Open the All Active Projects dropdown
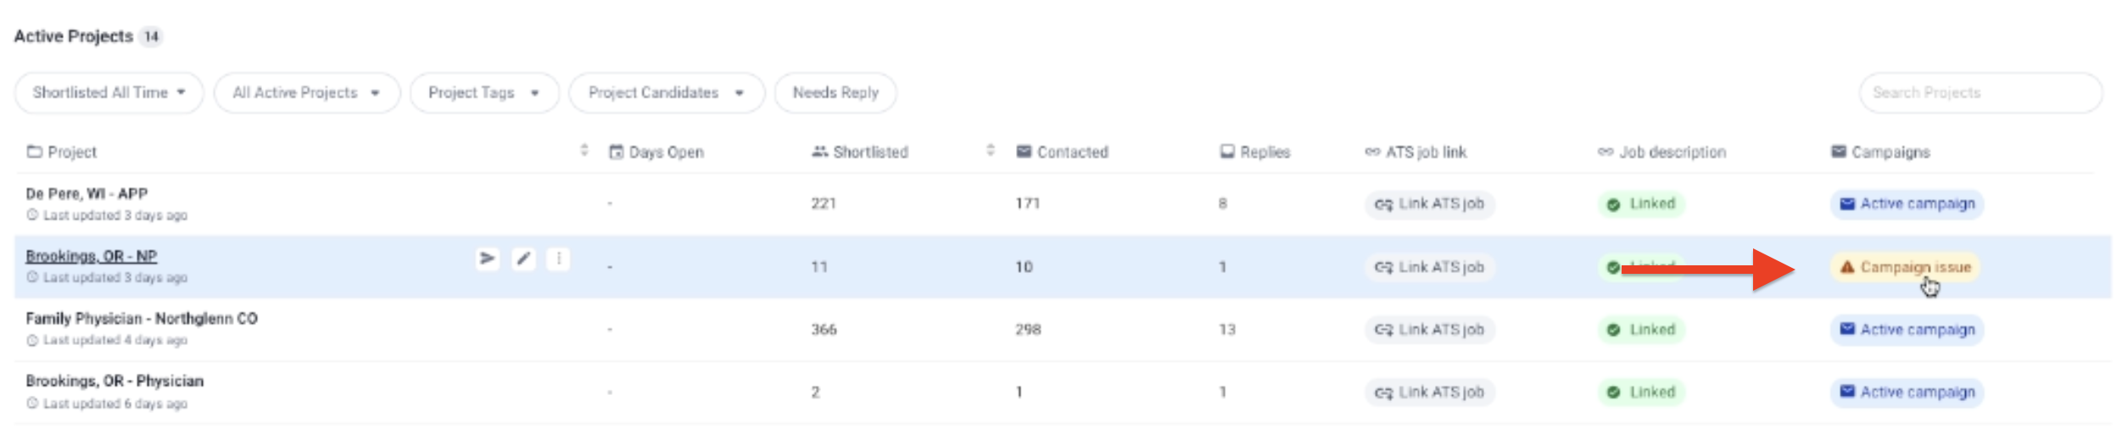This screenshot has width=2122, height=434. click(306, 92)
